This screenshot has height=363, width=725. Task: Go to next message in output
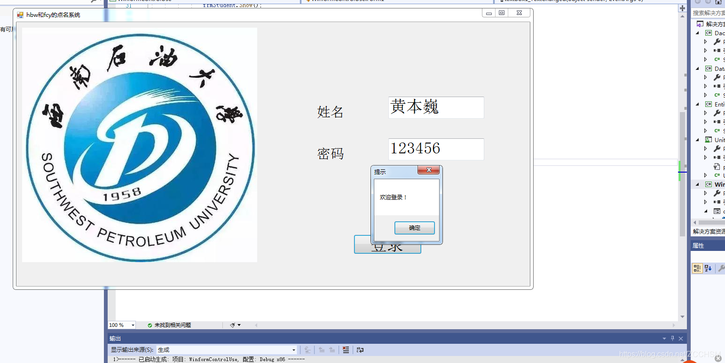(x=332, y=350)
